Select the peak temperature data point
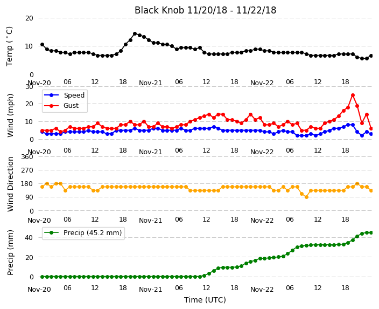 click(x=135, y=33)
